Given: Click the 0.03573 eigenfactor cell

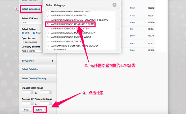Looking at the screenshot, I should pyautogui.click(x=151, y=44).
